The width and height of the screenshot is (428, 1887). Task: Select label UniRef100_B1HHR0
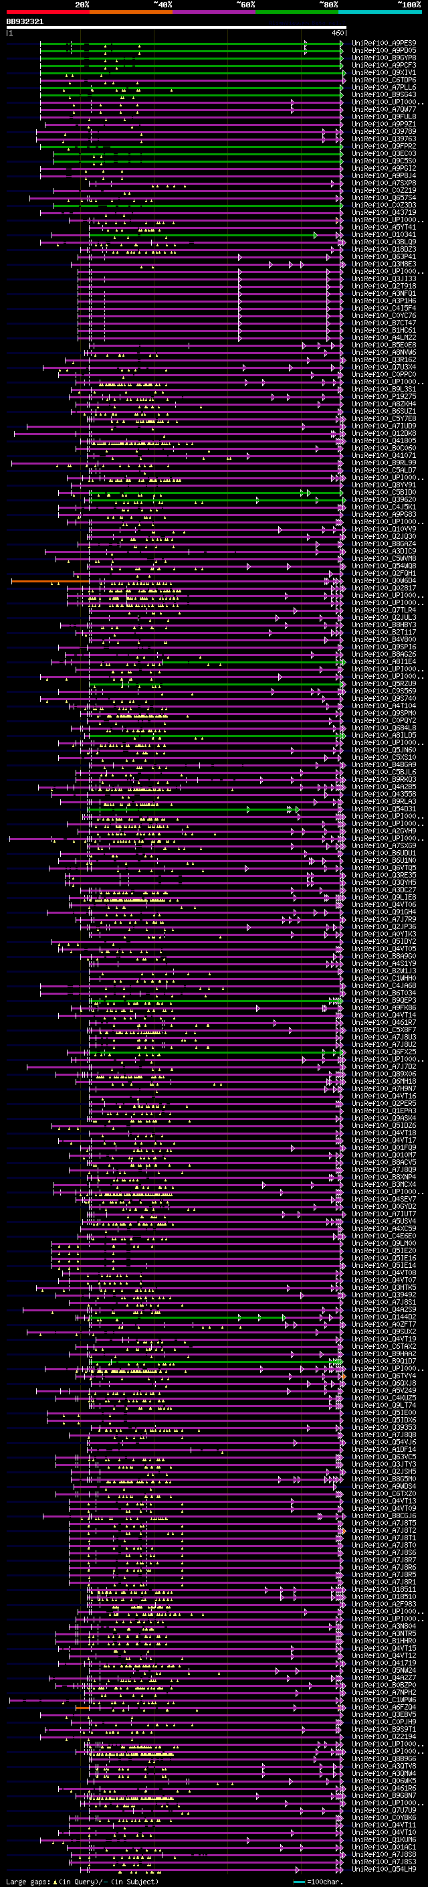tap(384, 1640)
